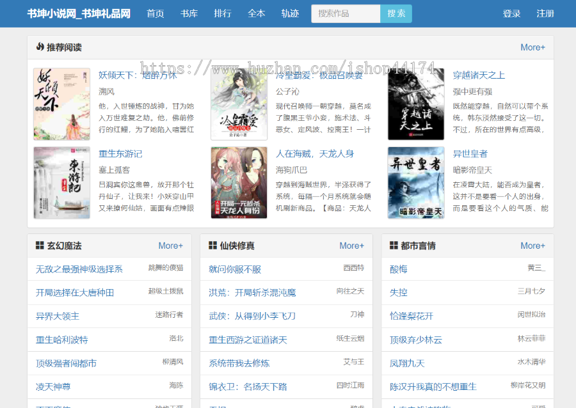
Task: Open 锦衣卫：名扬天下路
Action: pyautogui.click(x=248, y=387)
